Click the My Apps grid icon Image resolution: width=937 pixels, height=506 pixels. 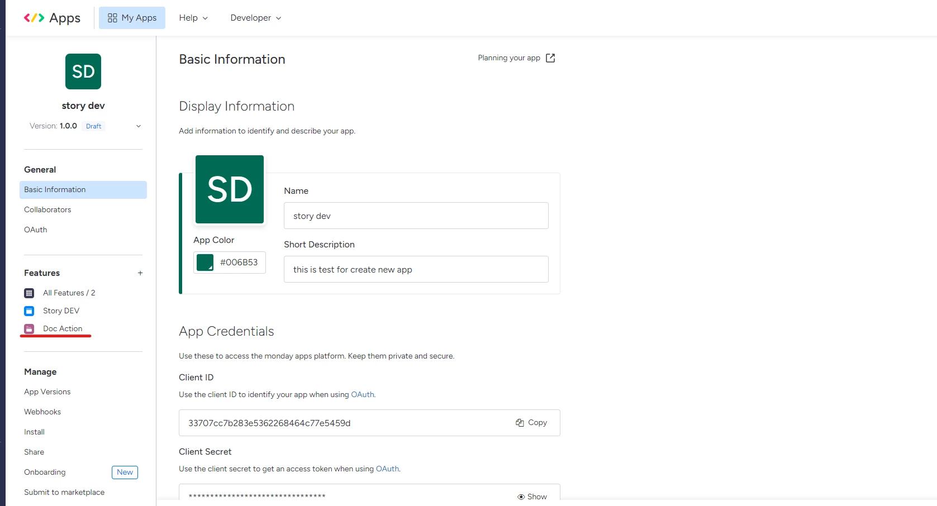pyautogui.click(x=112, y=18)
